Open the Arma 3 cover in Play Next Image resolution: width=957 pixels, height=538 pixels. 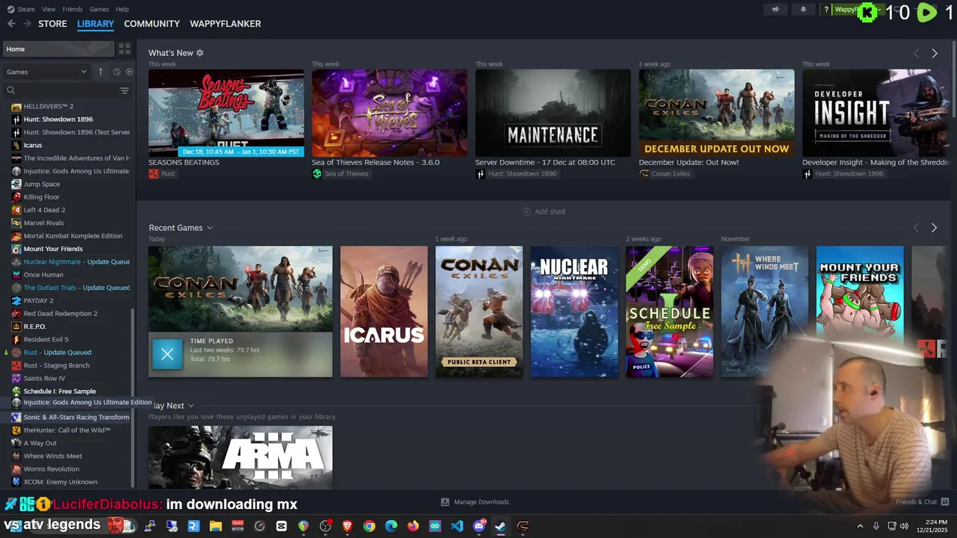tap(240, 457)
